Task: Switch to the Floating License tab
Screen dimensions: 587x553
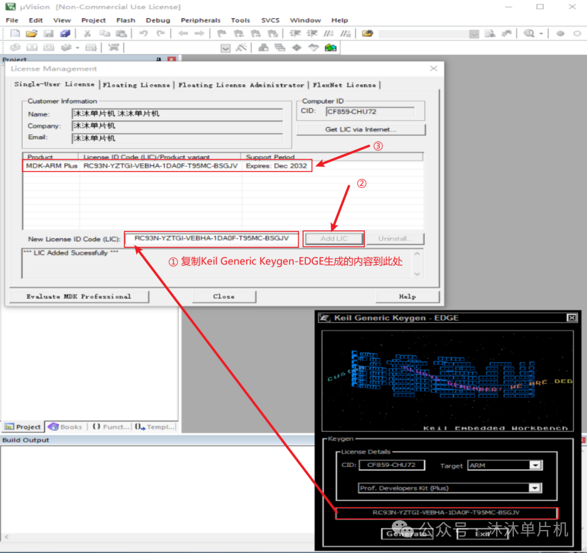Action: pyautogui.click(x=136, y=85)
